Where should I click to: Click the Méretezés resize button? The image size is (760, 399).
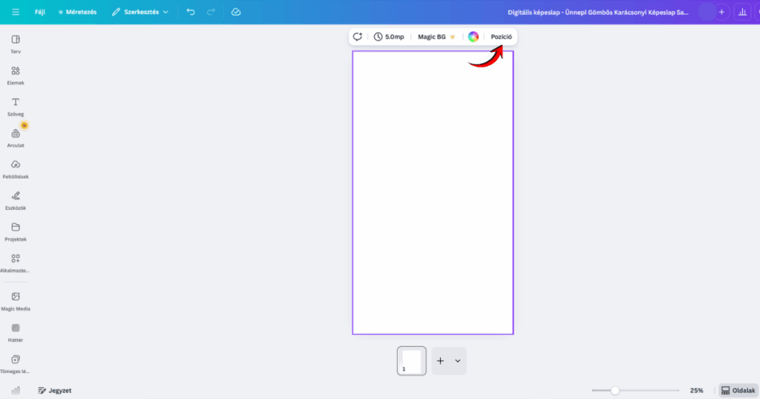point(77,12)
